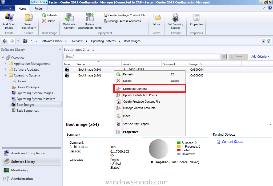Open the Administration workspace
This screenshot has width=273, height=186.
(x=31, y=179)
